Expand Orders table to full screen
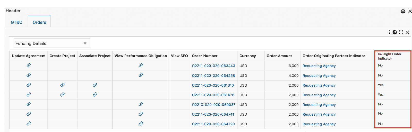Screen dimensions: 412x132 401,32
